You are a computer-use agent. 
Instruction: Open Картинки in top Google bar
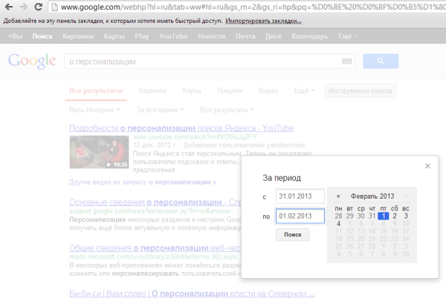pos(78,36)
